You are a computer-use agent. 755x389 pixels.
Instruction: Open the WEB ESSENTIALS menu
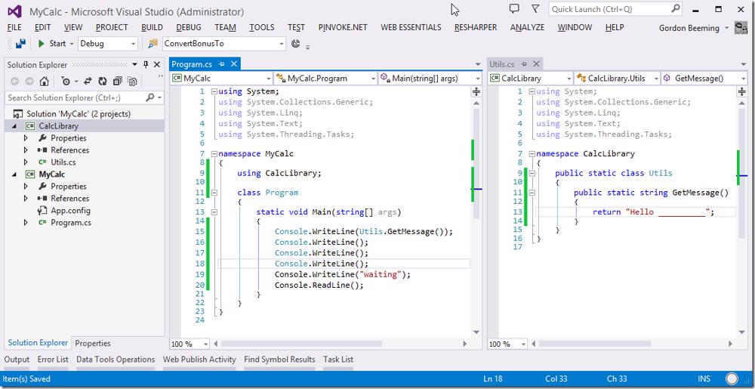pyautogui.click(x=411, y=27)
